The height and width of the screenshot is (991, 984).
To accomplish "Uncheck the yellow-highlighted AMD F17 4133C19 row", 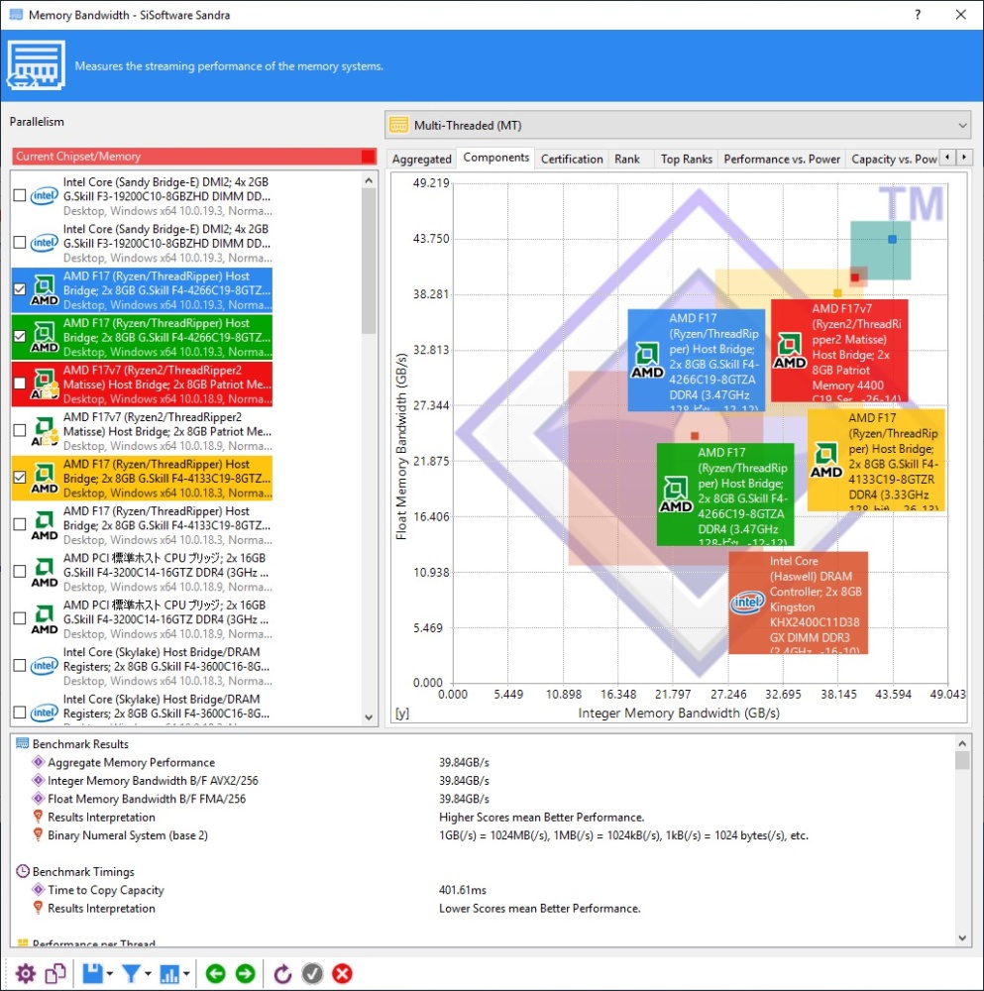I will pos(20,478).
